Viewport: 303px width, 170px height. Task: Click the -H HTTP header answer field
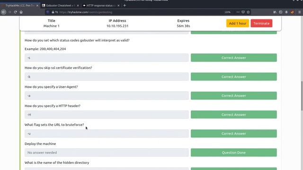pyautogui.click(x=107, y=114)
